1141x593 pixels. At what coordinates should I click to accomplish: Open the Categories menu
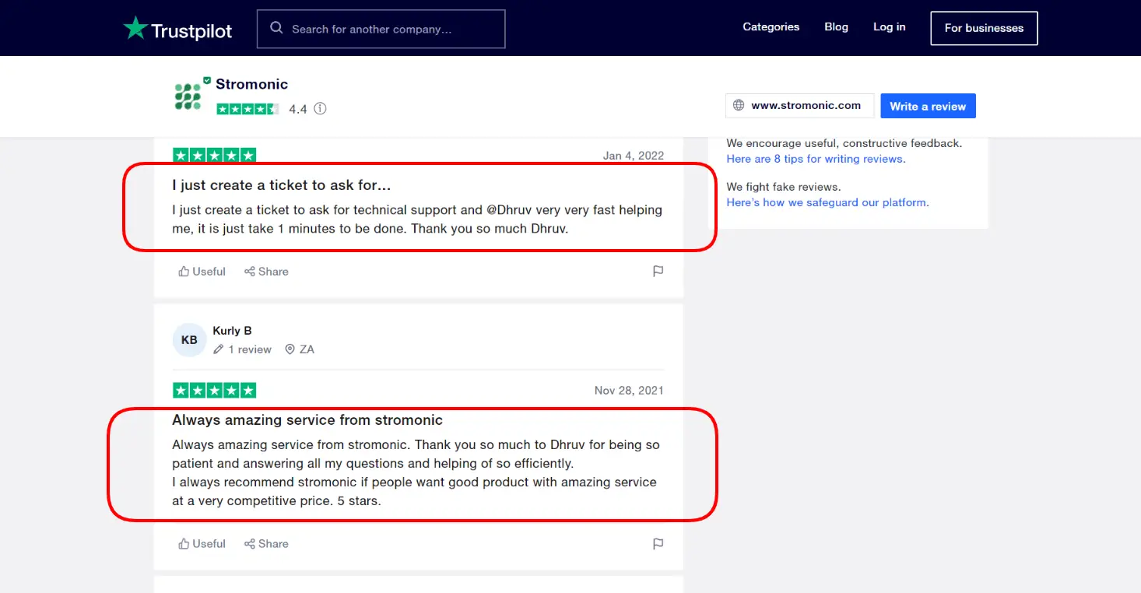click(x=771, y=26)
